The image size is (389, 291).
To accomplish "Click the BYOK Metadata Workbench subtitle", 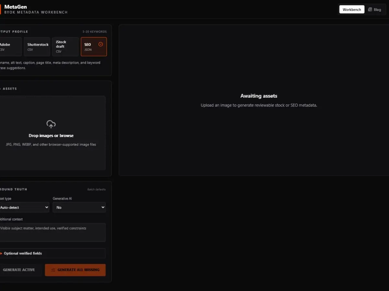I will (36, 12).
